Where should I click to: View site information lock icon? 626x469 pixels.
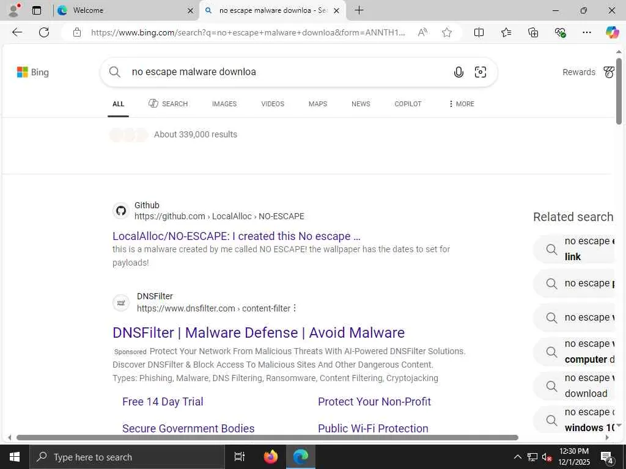click(77, 32)
